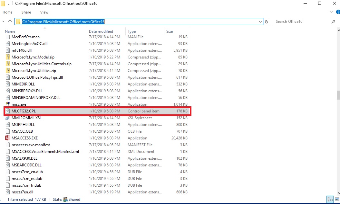Open the address bar history dropdown

[x=260, y=21]
